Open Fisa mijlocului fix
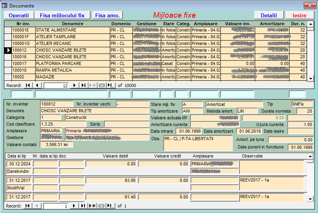The image size is (318, 213). pyautogui.click(x=62, y=15)
